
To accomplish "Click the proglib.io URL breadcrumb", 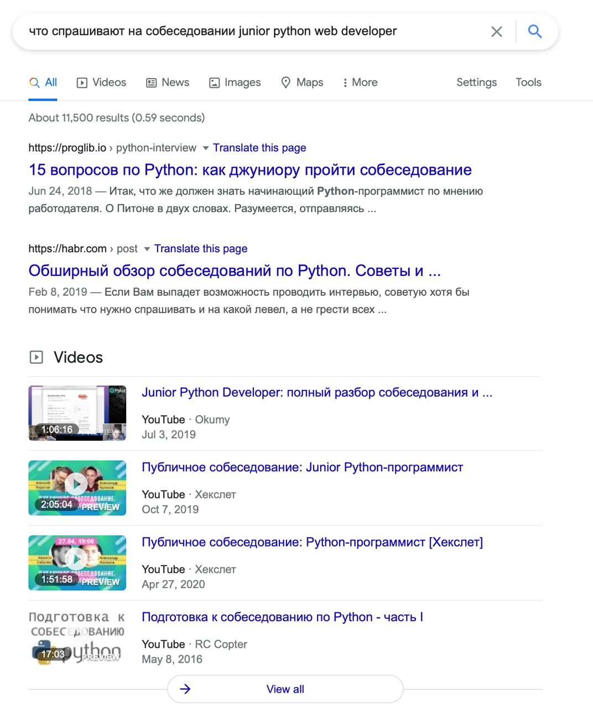I will click(x=112, y=148).
